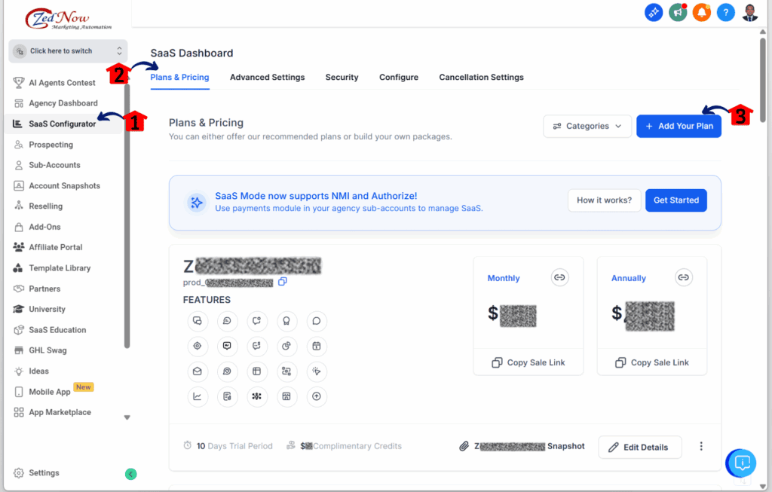This screenshot has height=492, width=772.
Task: Switch to Configure tab
Action: coord(399,78)
